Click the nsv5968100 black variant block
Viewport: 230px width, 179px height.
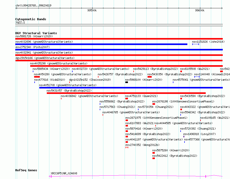click(x=127, y=82)
